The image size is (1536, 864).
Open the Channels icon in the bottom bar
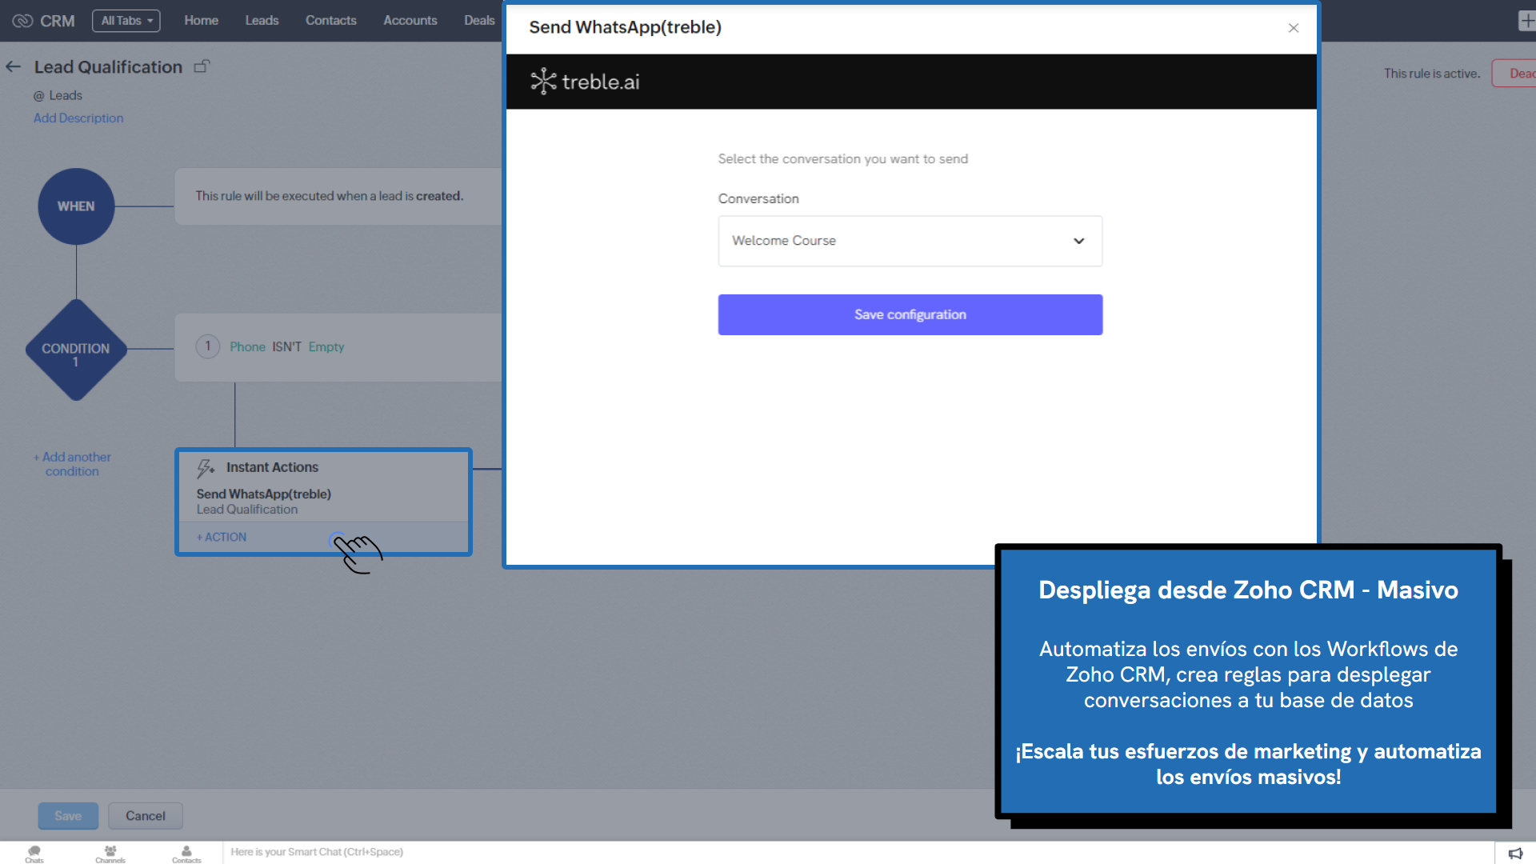(110, 853)
